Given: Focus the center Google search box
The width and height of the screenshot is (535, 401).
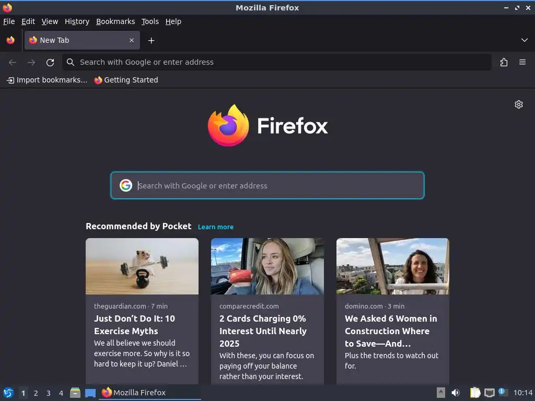Looking at the screenshot, I should [267, 185].
